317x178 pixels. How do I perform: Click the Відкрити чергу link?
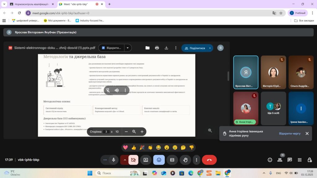coord(289,133)
